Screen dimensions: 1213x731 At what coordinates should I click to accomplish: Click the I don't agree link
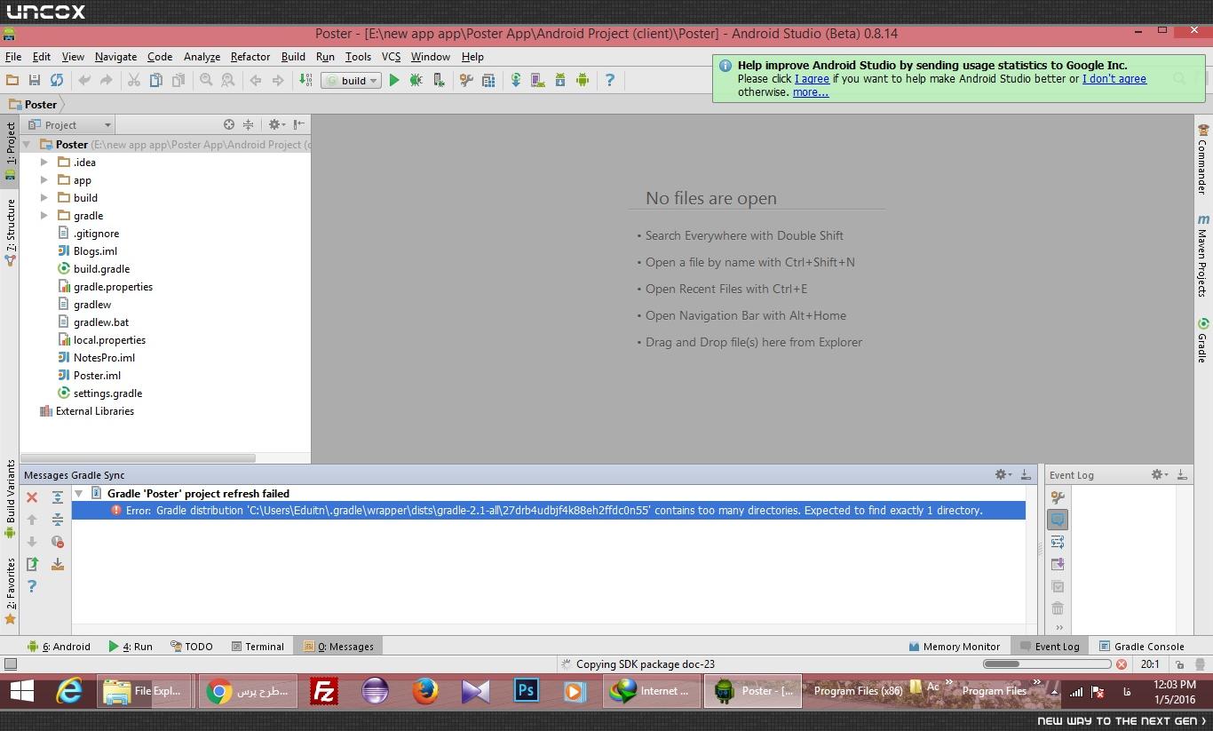1114,79
